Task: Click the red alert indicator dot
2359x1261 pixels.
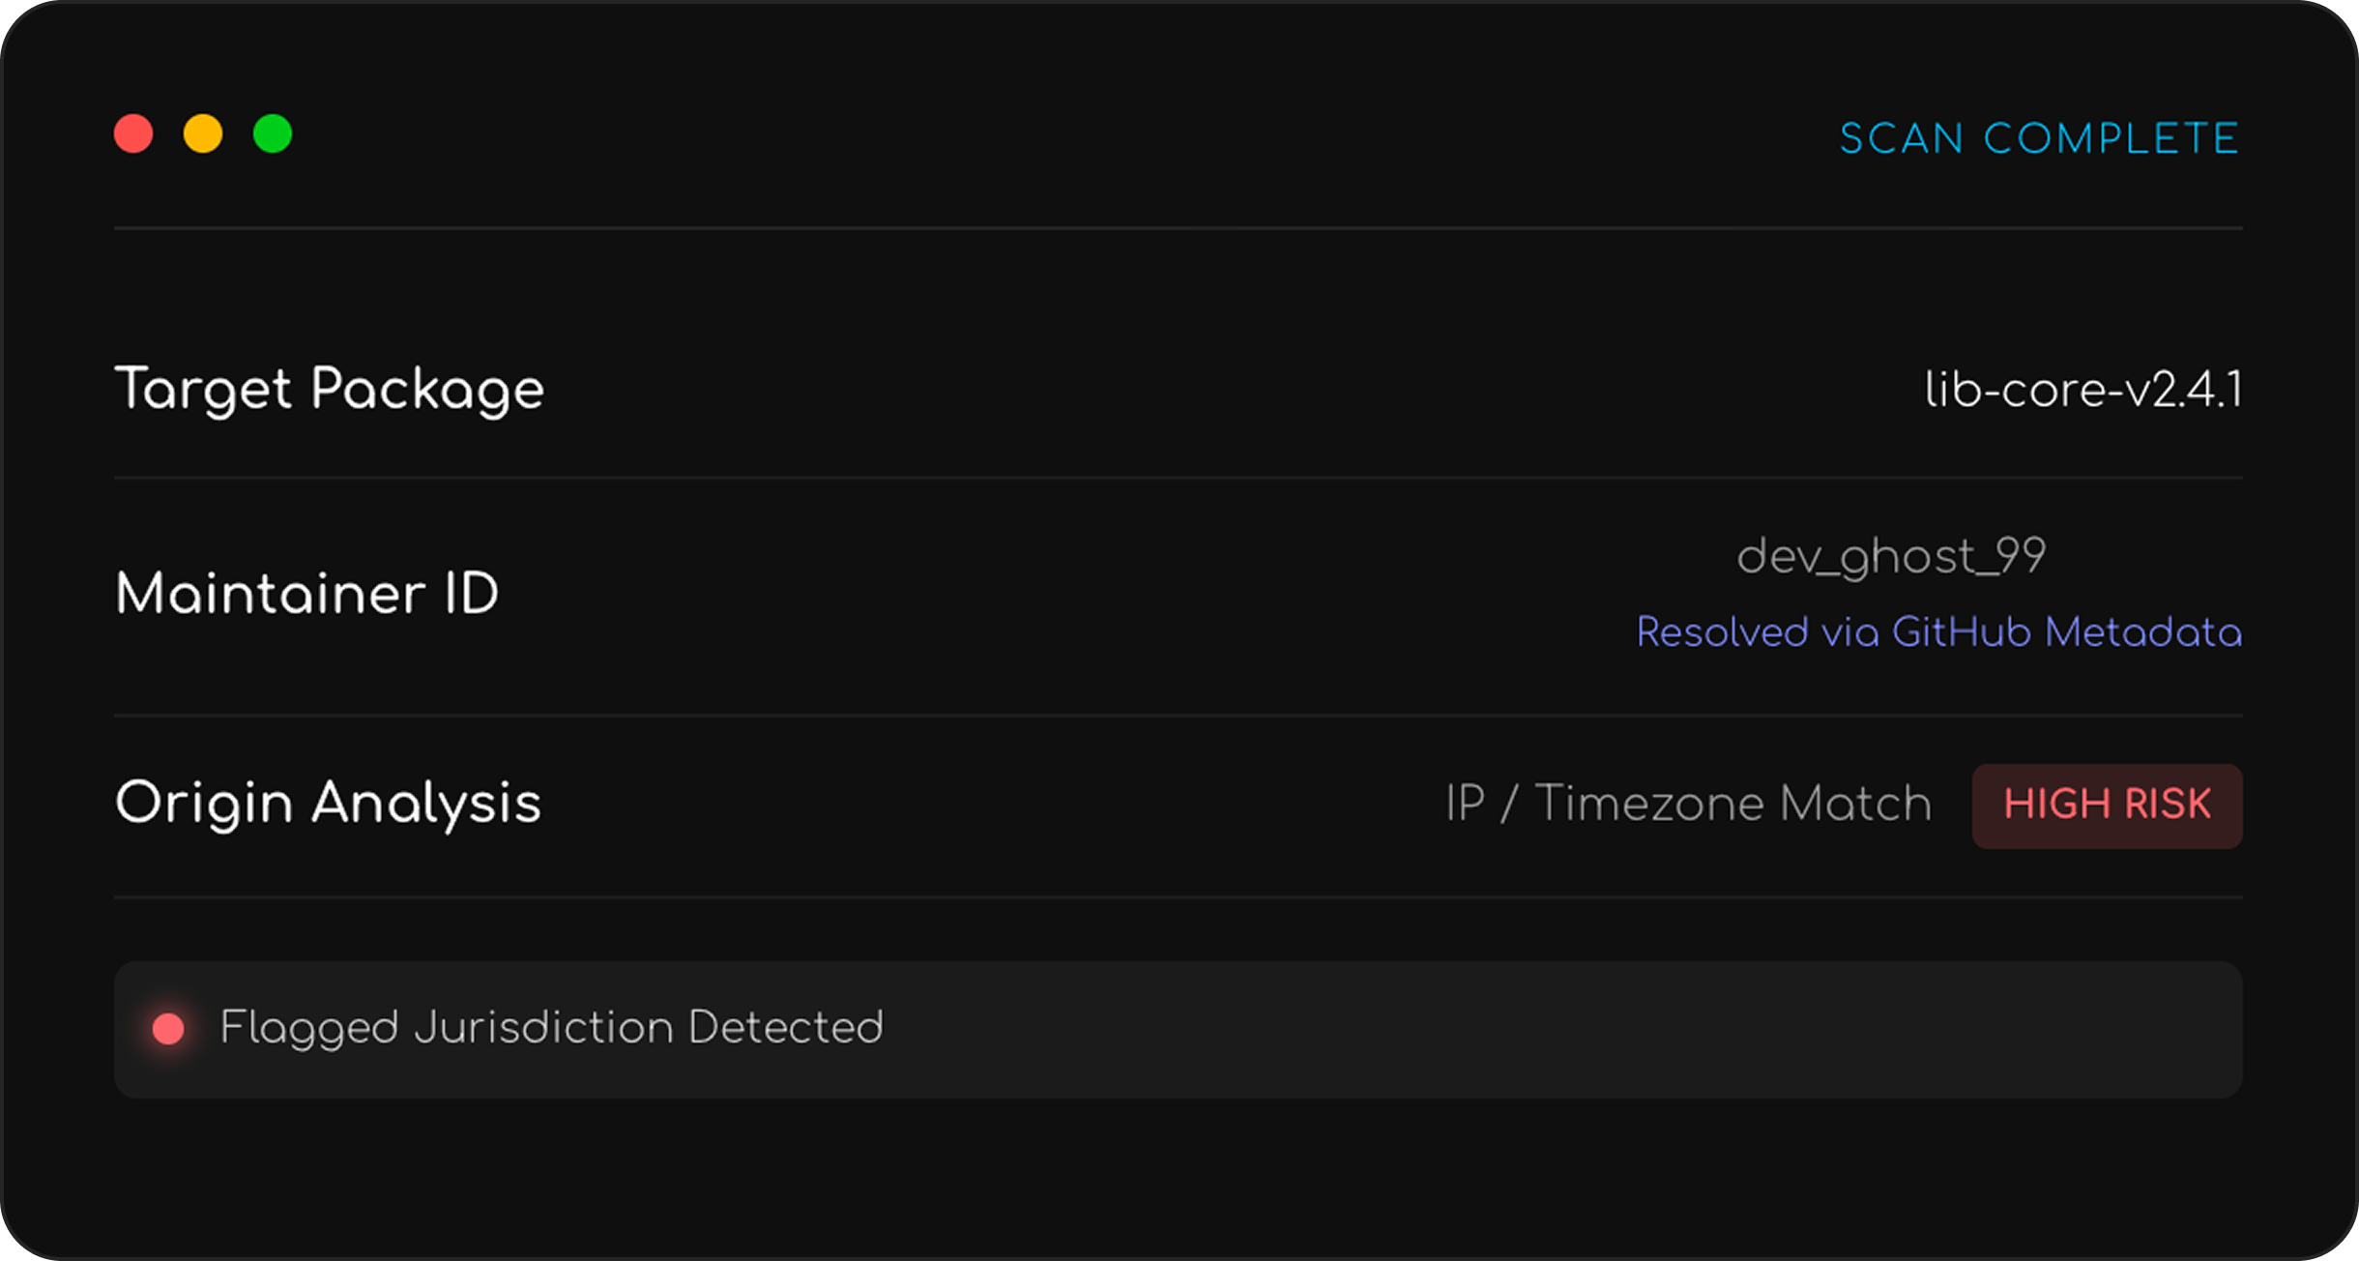Action: tap(168, 1029)
